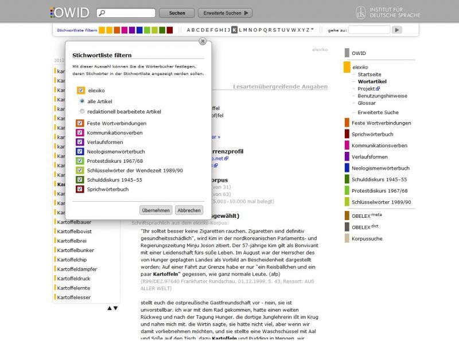Open Wortartikel in the sidebar
This screenshot has height=341, width=459.
[x=372, y=81]
